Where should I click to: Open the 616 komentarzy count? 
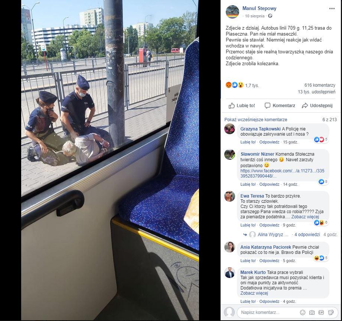pos(320,85)
